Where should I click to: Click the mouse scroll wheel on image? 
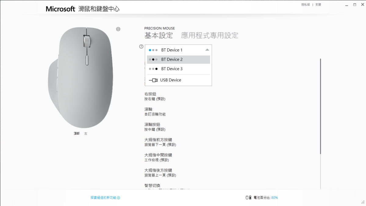(x=87, y=41)
